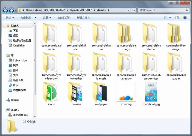The image size is (192, 136).
Task: Expand arrow after Flyme6_20170817 breadcrumb
Action: 94,10
